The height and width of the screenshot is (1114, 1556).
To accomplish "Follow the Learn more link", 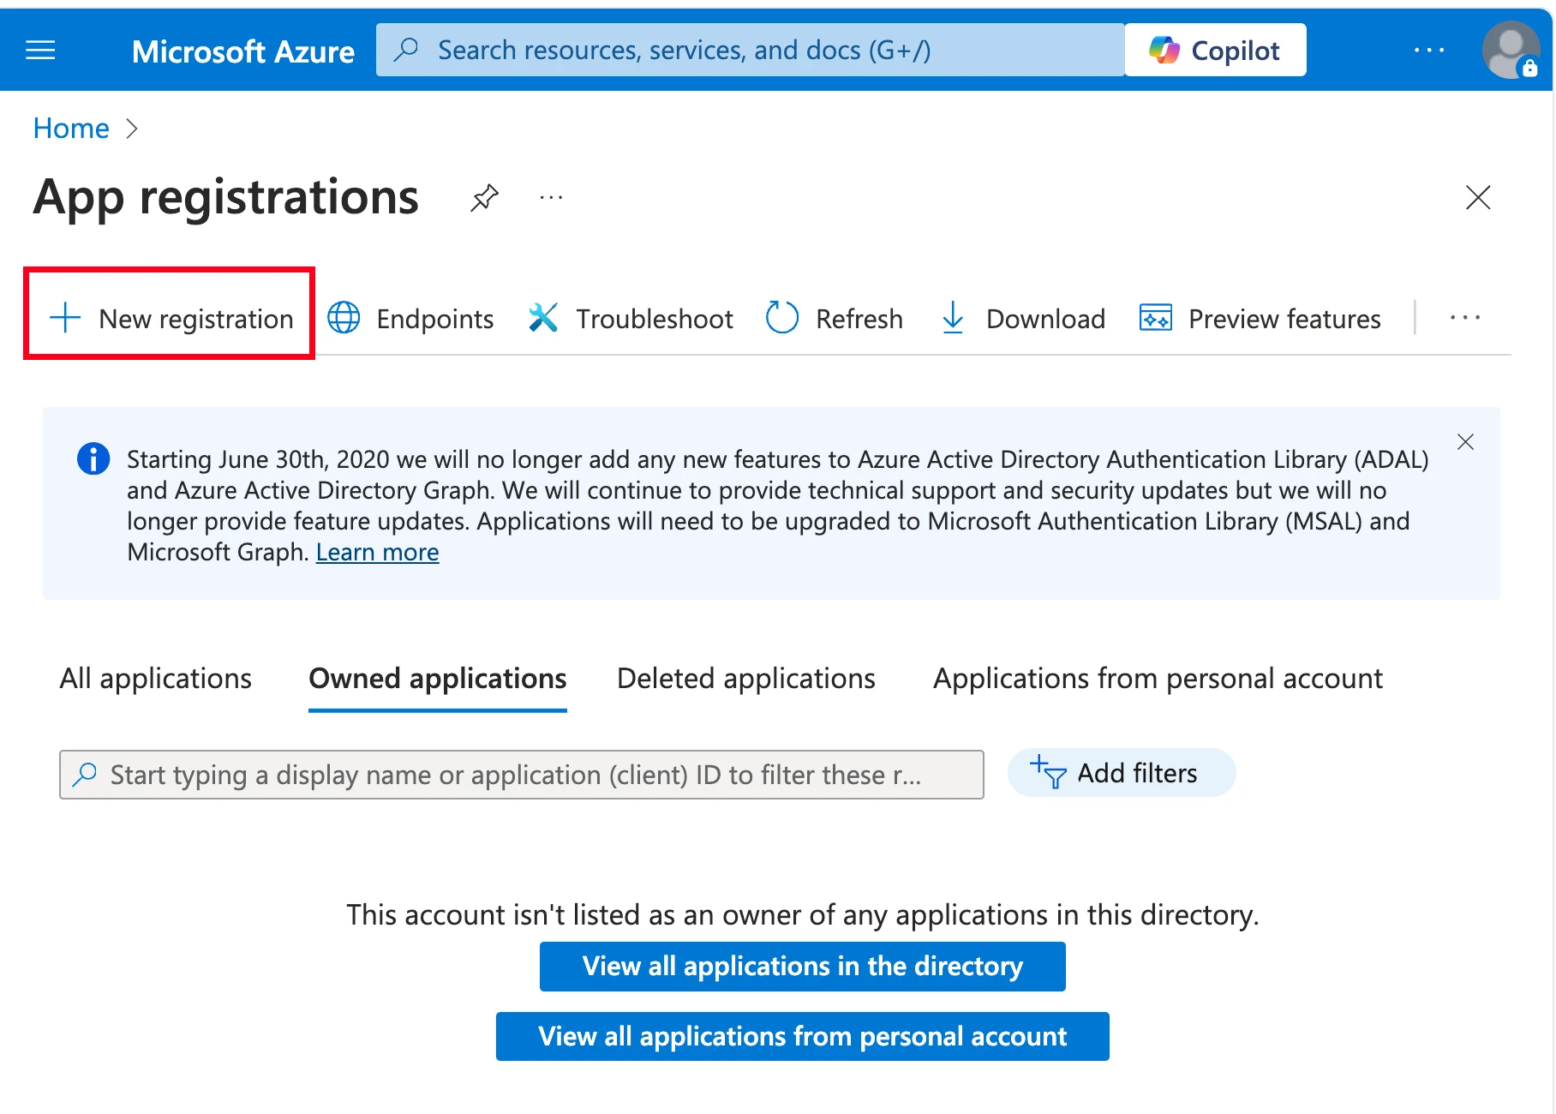I will [x=377, y=553].
